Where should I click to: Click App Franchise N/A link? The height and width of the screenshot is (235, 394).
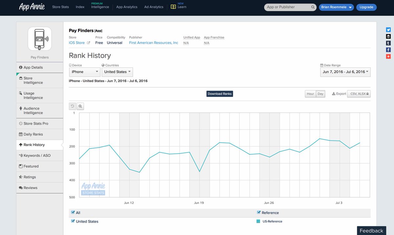click(x=207, y=43)
